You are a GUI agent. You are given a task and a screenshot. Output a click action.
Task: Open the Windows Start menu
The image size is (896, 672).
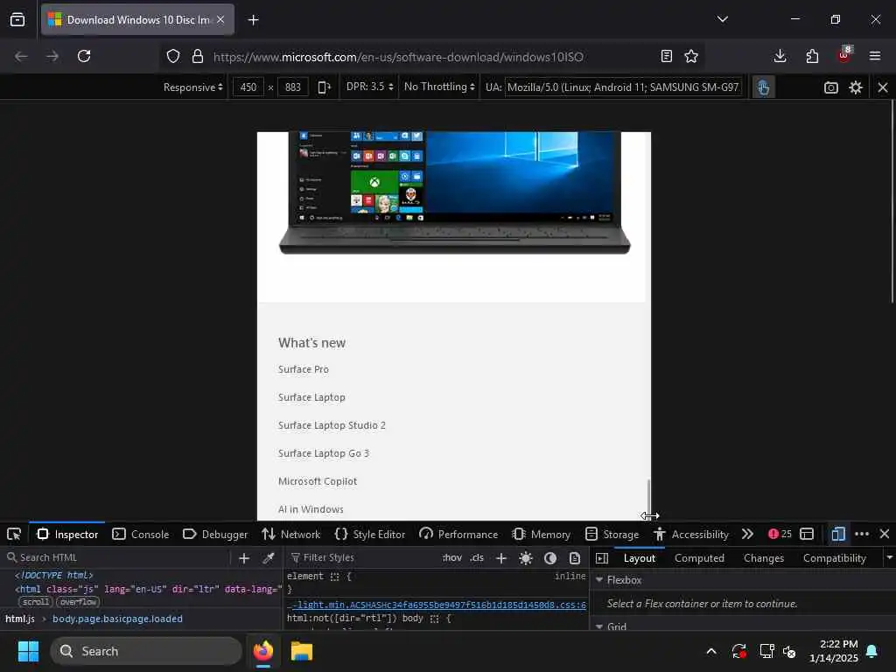[28, 651]
